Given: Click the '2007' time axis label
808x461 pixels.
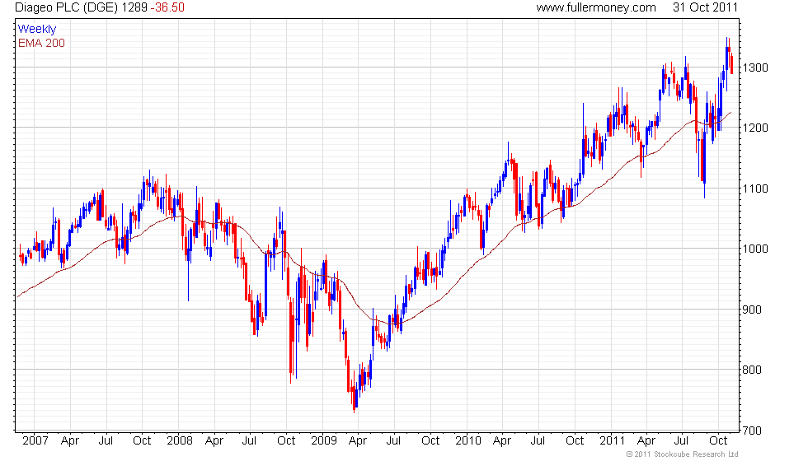Looking at the screenshot, I should point(35,441).
